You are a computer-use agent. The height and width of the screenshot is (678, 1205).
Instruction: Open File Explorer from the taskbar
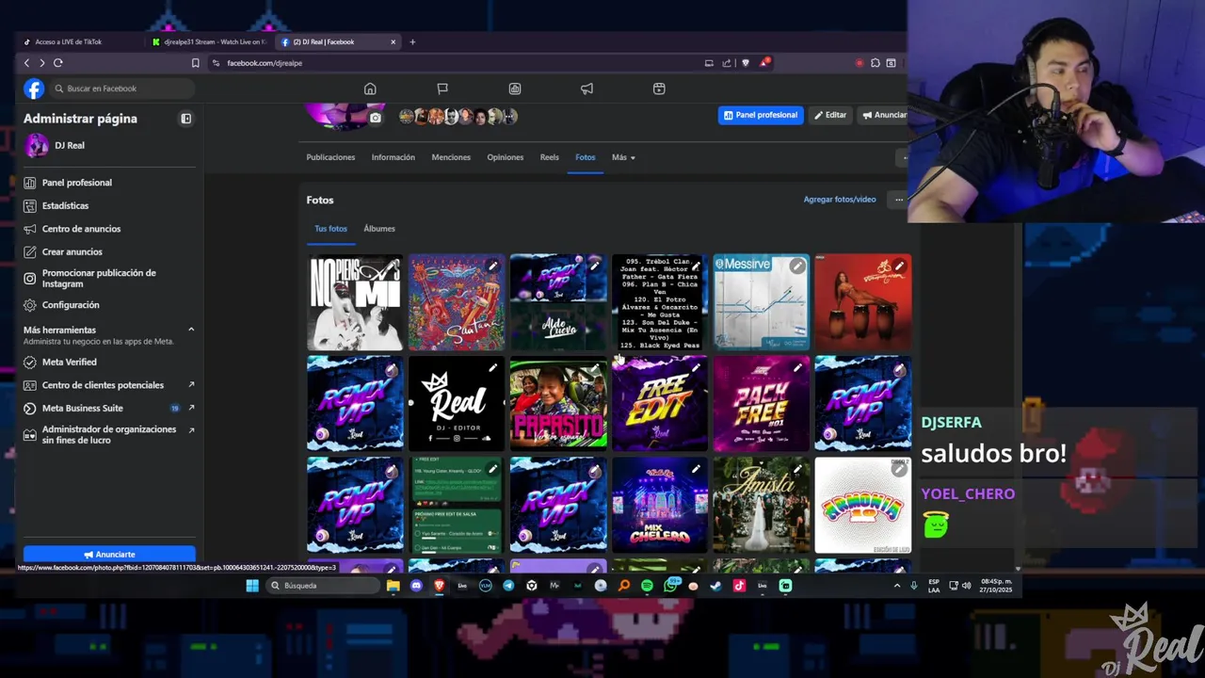pos(393,586)
